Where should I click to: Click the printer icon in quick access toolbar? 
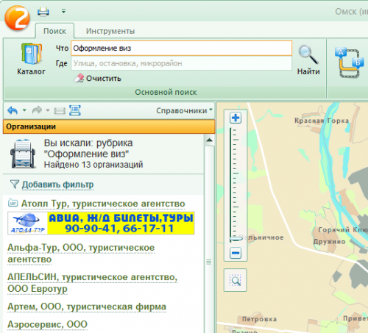point(43,12)
